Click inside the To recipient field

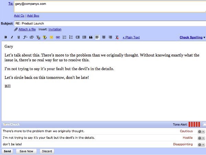coord(110,7)
